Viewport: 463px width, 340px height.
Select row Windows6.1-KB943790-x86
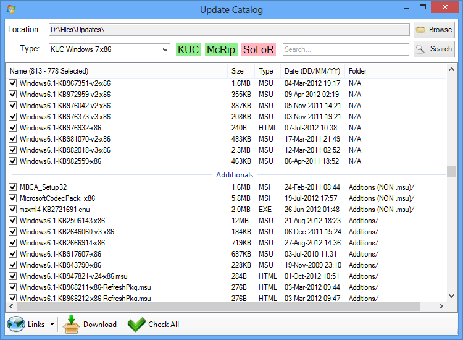[226, 265]
